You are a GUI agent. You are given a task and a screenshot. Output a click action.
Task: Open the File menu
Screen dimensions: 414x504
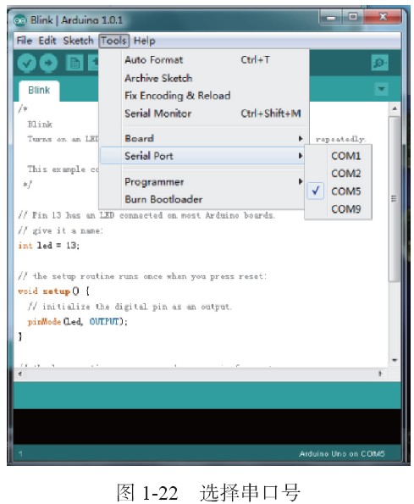(25, 41)
